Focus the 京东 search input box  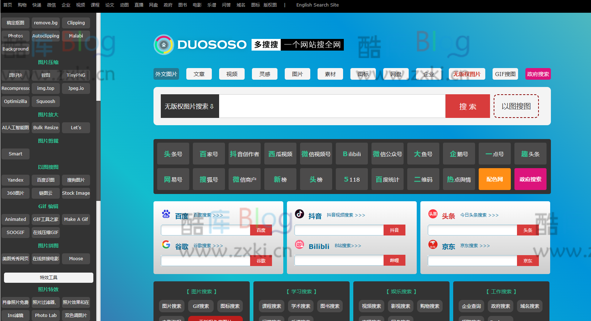pyautogui.click(x=473, y=261)
